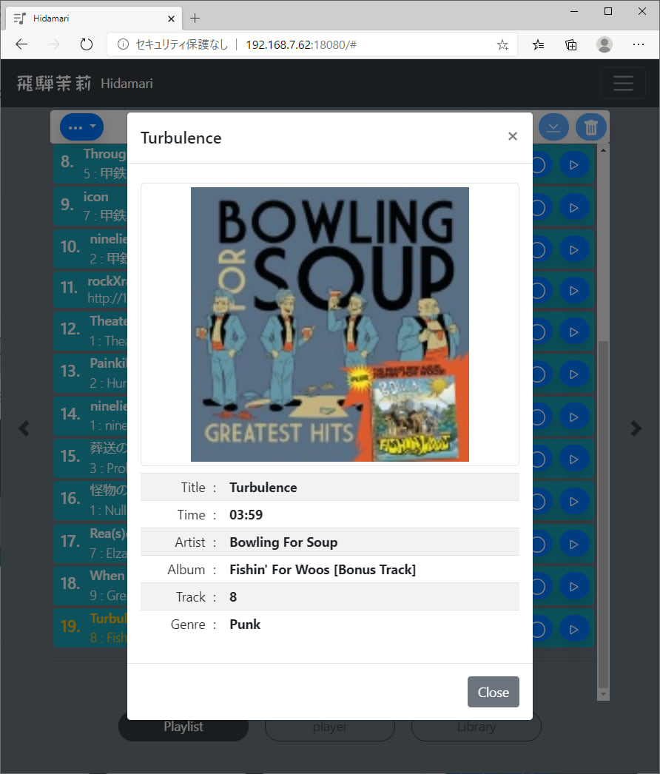Play track 13 Painkiller
660x774 pixels.
(574, 374)
